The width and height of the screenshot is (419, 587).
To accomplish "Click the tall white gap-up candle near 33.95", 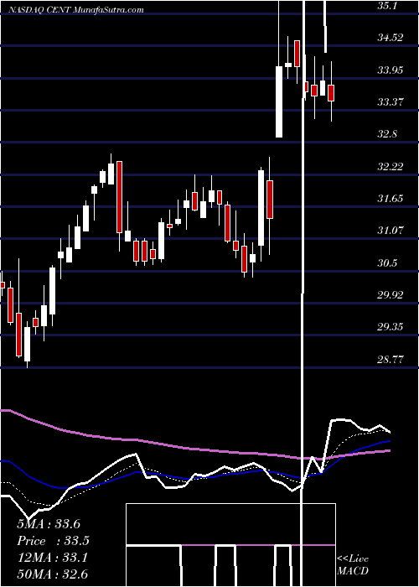I will 279,101.
